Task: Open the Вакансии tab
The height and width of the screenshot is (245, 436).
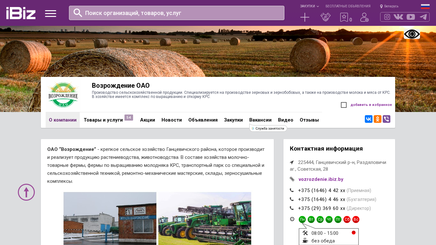Action: pos(260,120)
